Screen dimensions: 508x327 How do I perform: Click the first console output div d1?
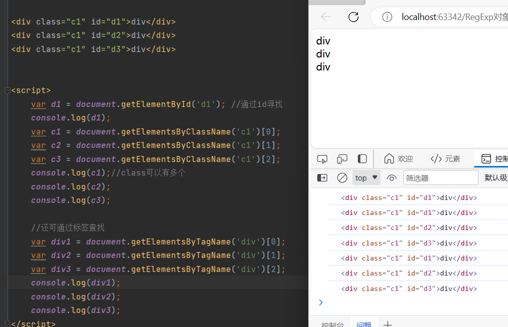coord(409,197)
